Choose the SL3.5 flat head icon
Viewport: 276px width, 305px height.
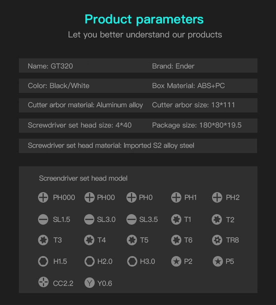pyautogui.click(x=131, y=219)
